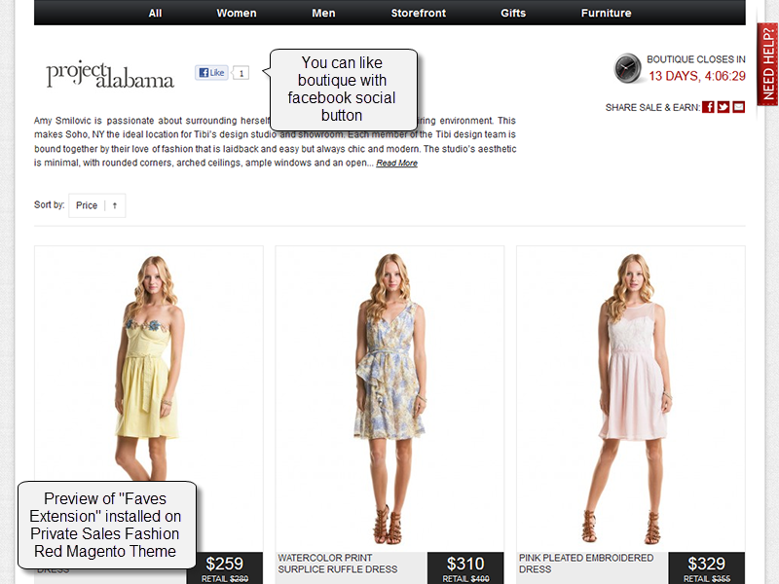
Task: Click the 13 DAYS countdown timer text
Action: [697, 76]
